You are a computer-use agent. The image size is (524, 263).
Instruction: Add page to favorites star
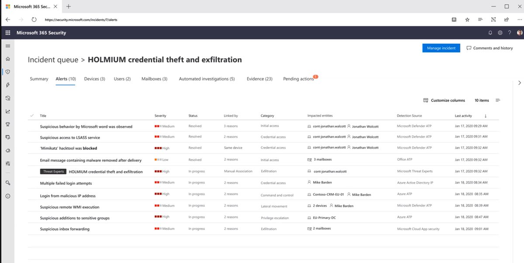(467, 20)
